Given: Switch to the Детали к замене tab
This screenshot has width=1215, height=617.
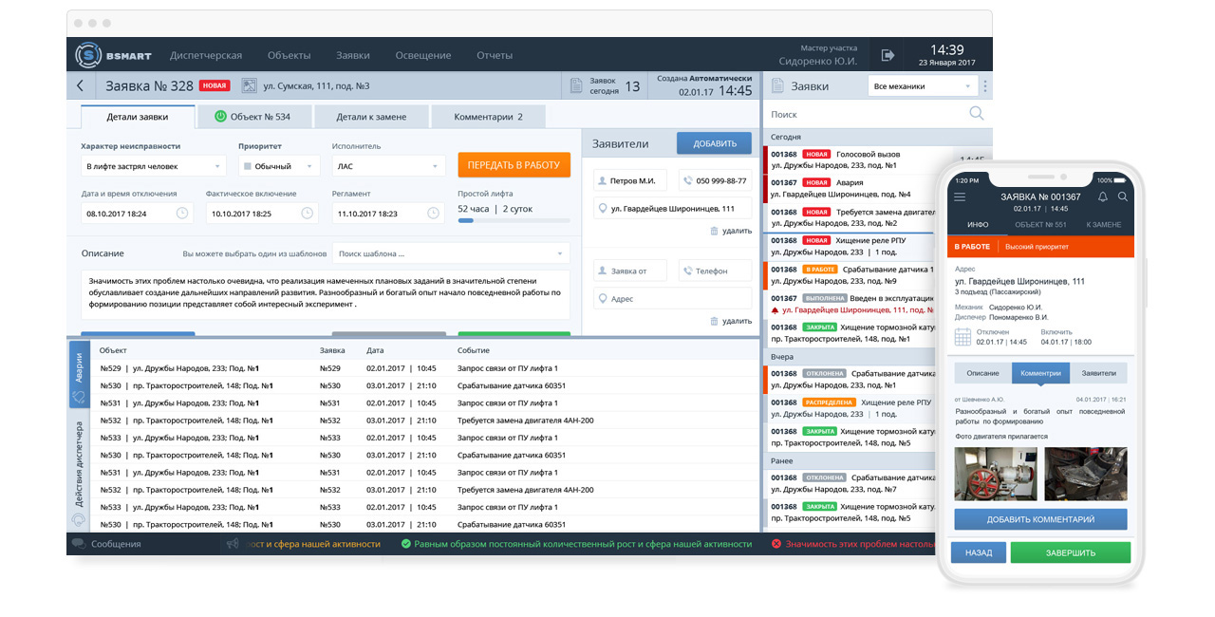Looking at the screenshot, I should 371,117.
